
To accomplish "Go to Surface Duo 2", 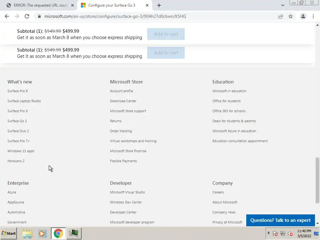I will pos(18,131).
